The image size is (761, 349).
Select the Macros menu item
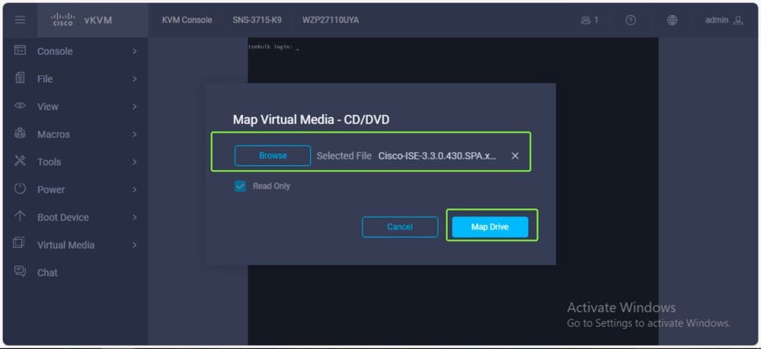pyautogui.click(x=75, y=134)
